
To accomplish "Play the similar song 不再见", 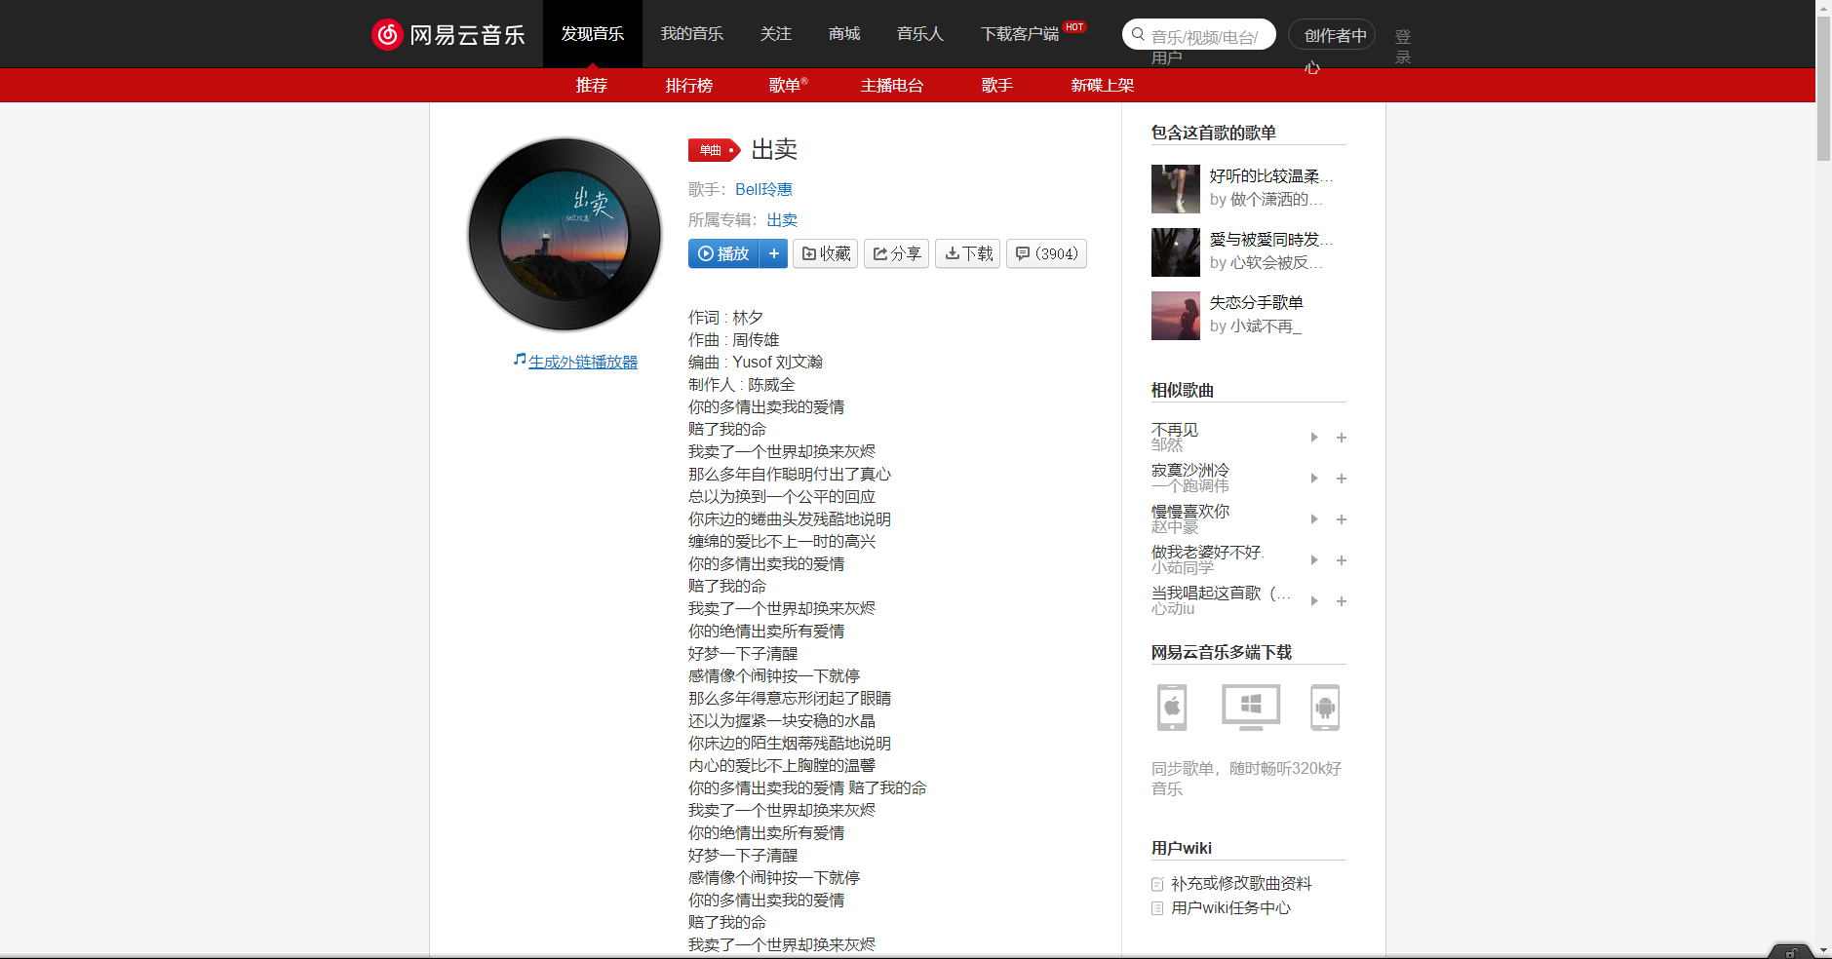I will (x=1313, y=438).
